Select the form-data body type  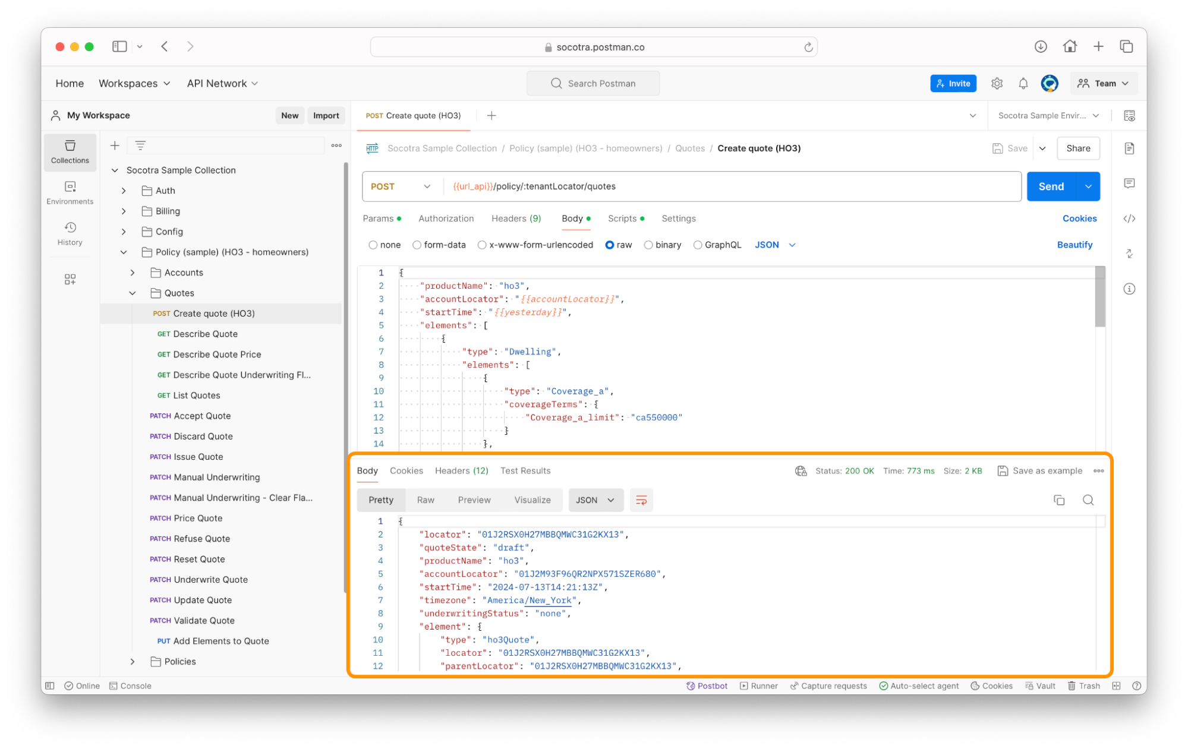click(x=417, y=245)
